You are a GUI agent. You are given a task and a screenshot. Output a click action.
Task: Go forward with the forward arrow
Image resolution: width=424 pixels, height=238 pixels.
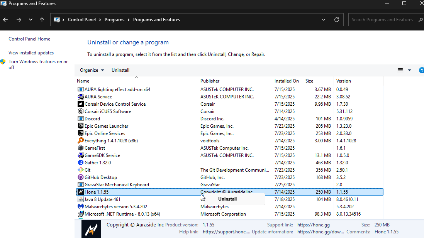pos(19,20)
